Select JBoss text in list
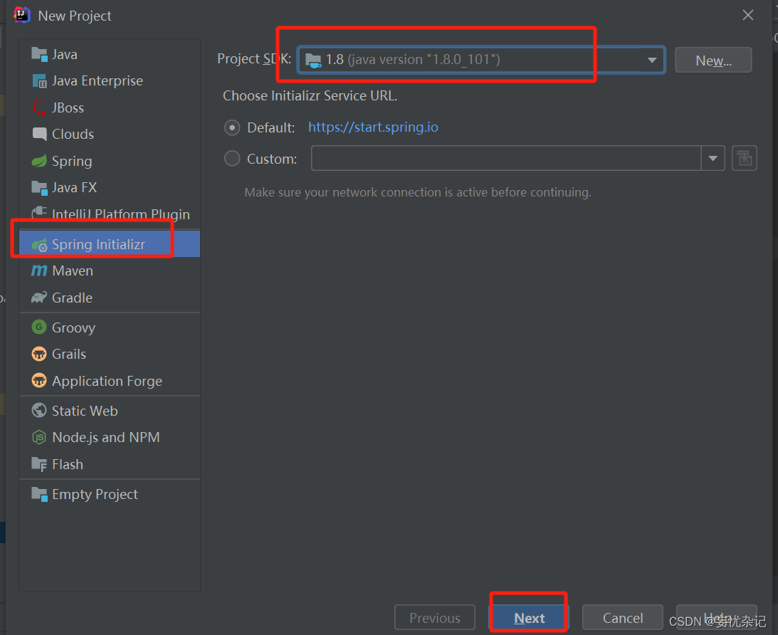 [68, 107]
